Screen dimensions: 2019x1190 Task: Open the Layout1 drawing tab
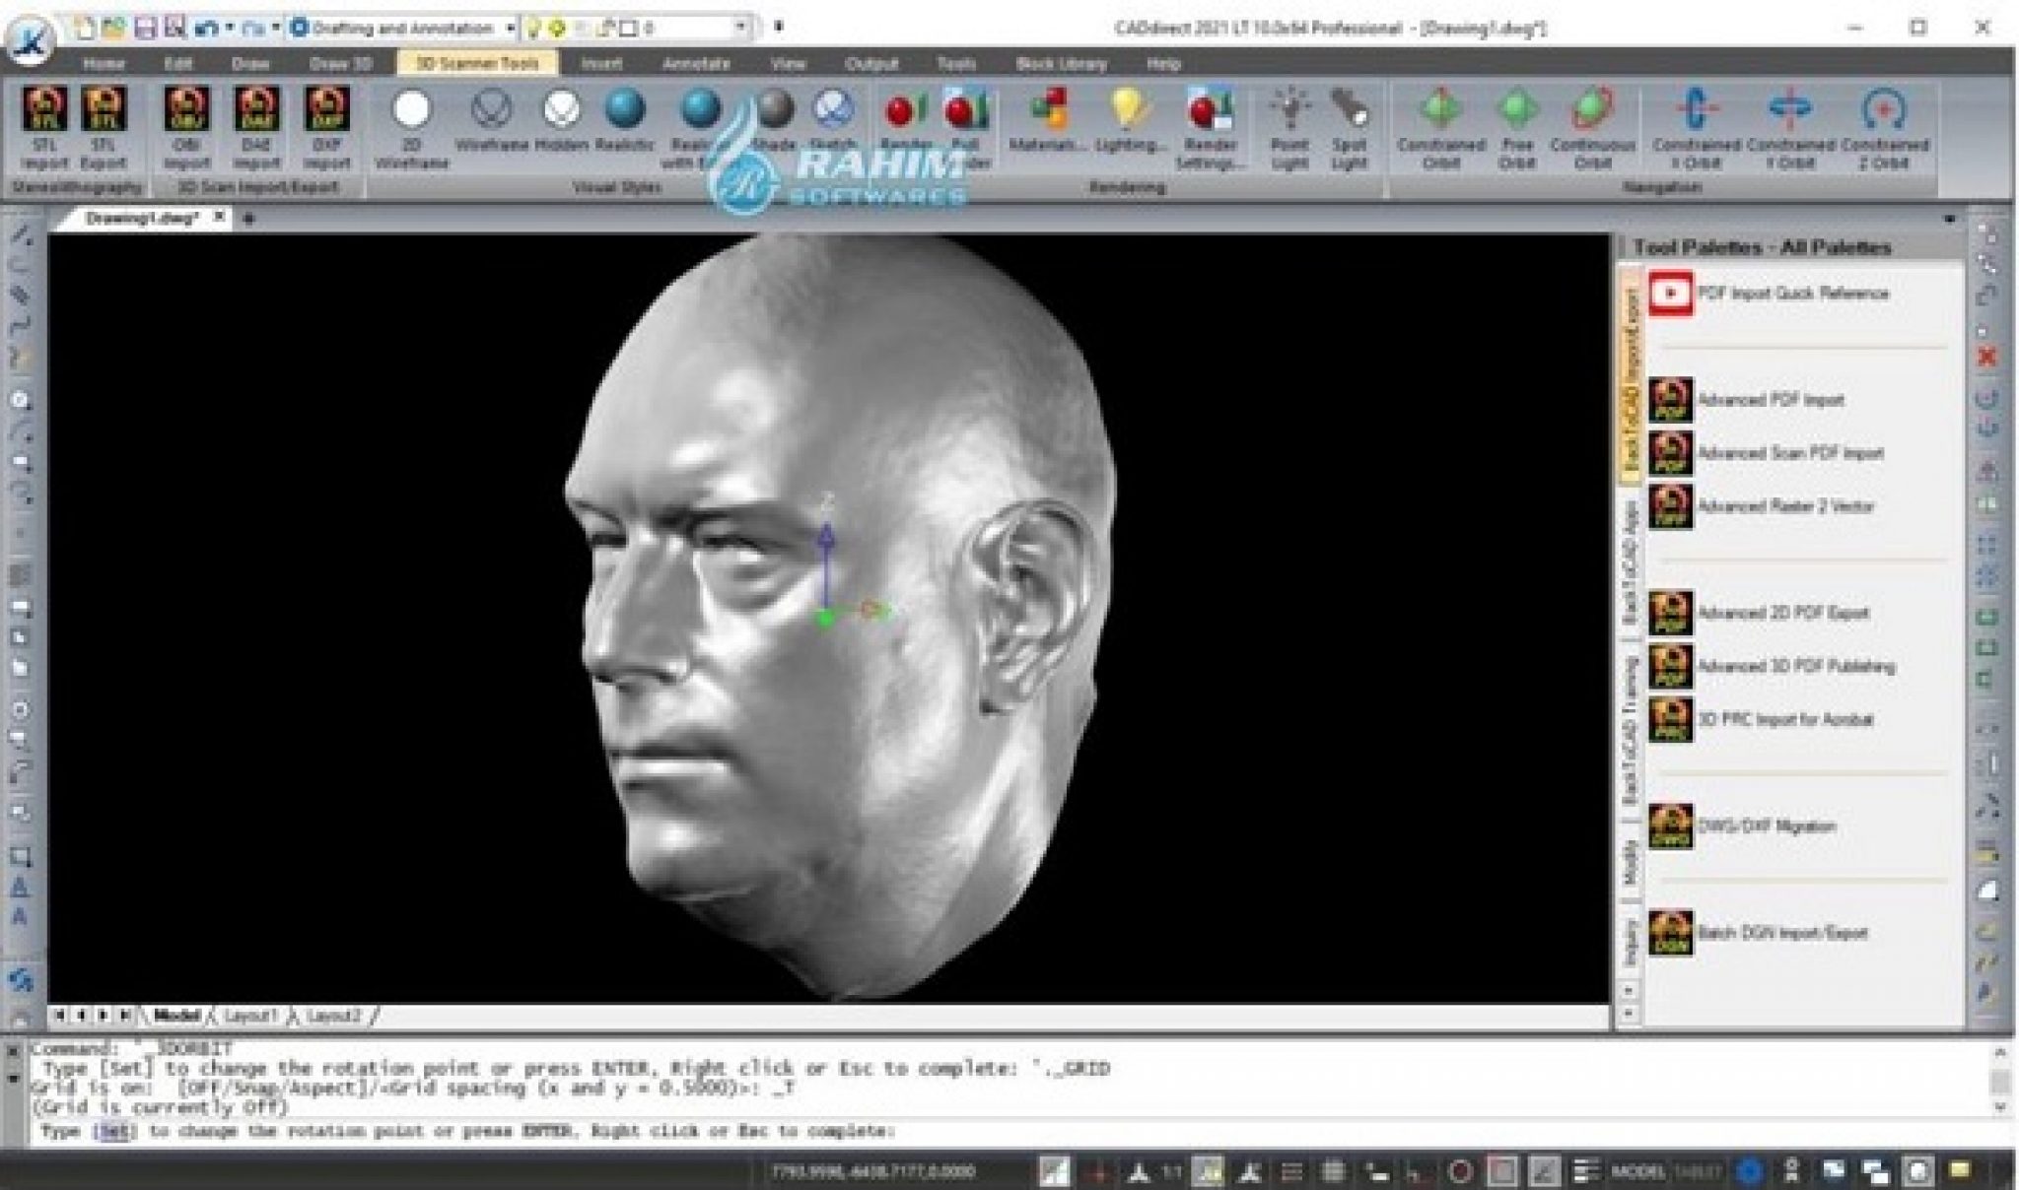(x=249, y=1016)
